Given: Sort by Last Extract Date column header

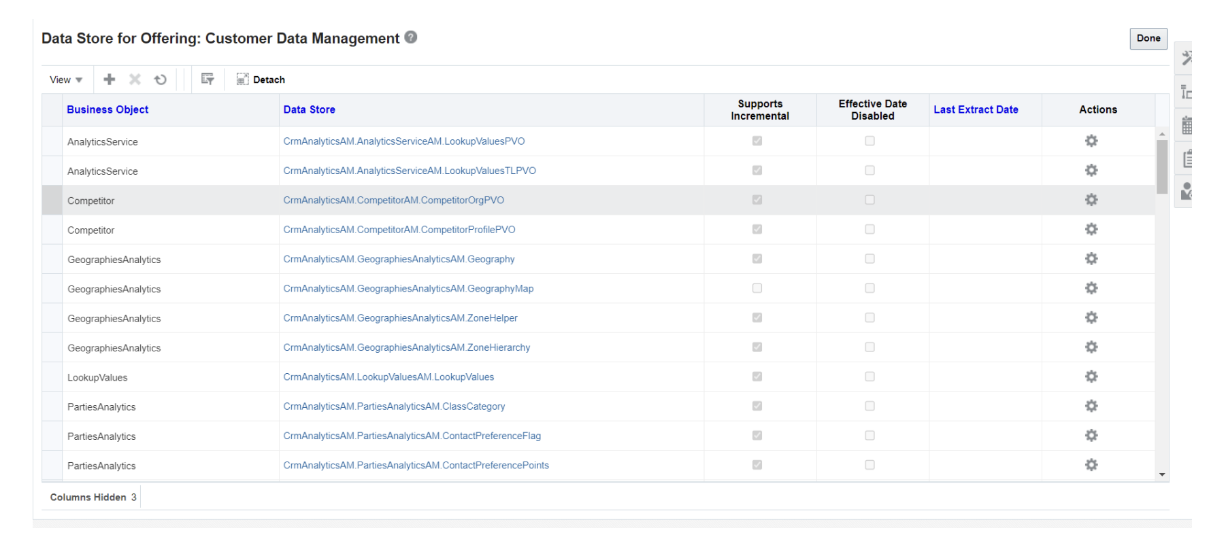Looking at the screenshot, I should click(x=976, y=109).
